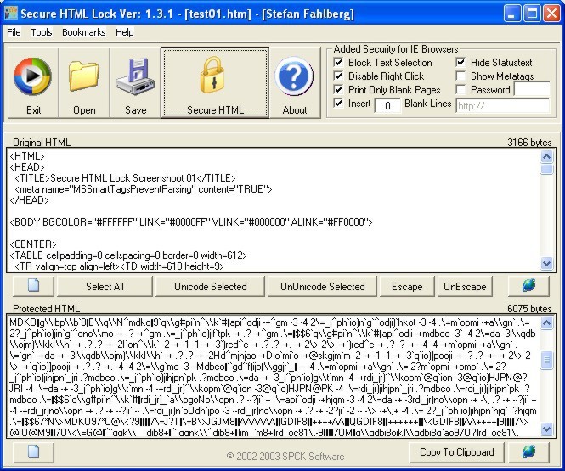Toggle Disable Right Click checkbox
565x471 pixels.
coord(338,76)
